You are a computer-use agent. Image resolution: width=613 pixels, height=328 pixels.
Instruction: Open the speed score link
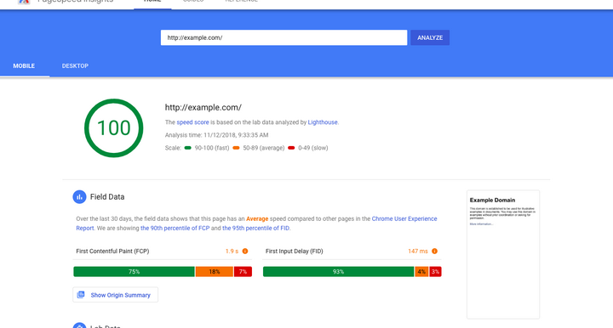(192, 122)
